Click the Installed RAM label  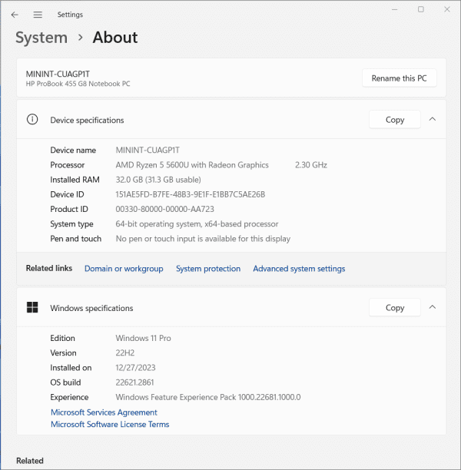[75, 180]
